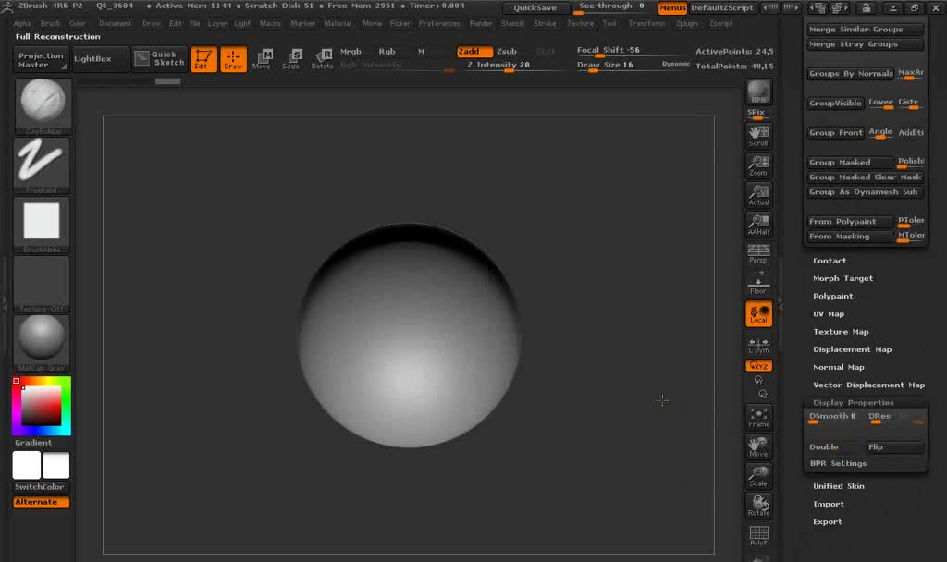The width and height of the screenshot is (947, 562).
Task: Expand the Texture Map section
Action: [841, 332]
